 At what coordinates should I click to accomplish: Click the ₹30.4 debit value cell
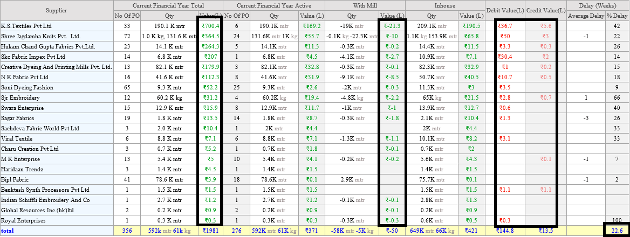(505, 57)
